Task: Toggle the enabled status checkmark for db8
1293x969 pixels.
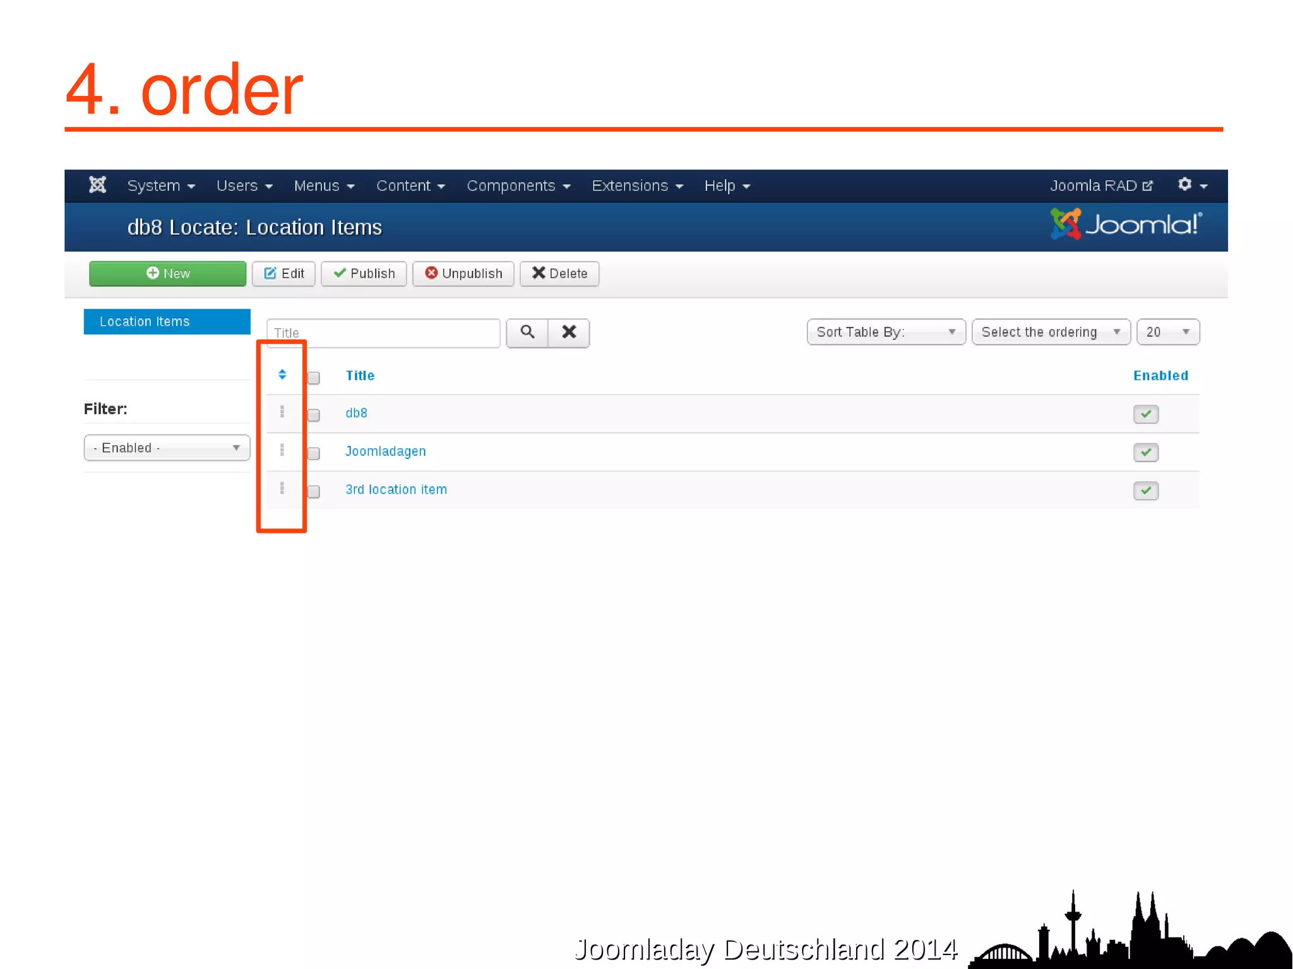Action: (1145, 414)
